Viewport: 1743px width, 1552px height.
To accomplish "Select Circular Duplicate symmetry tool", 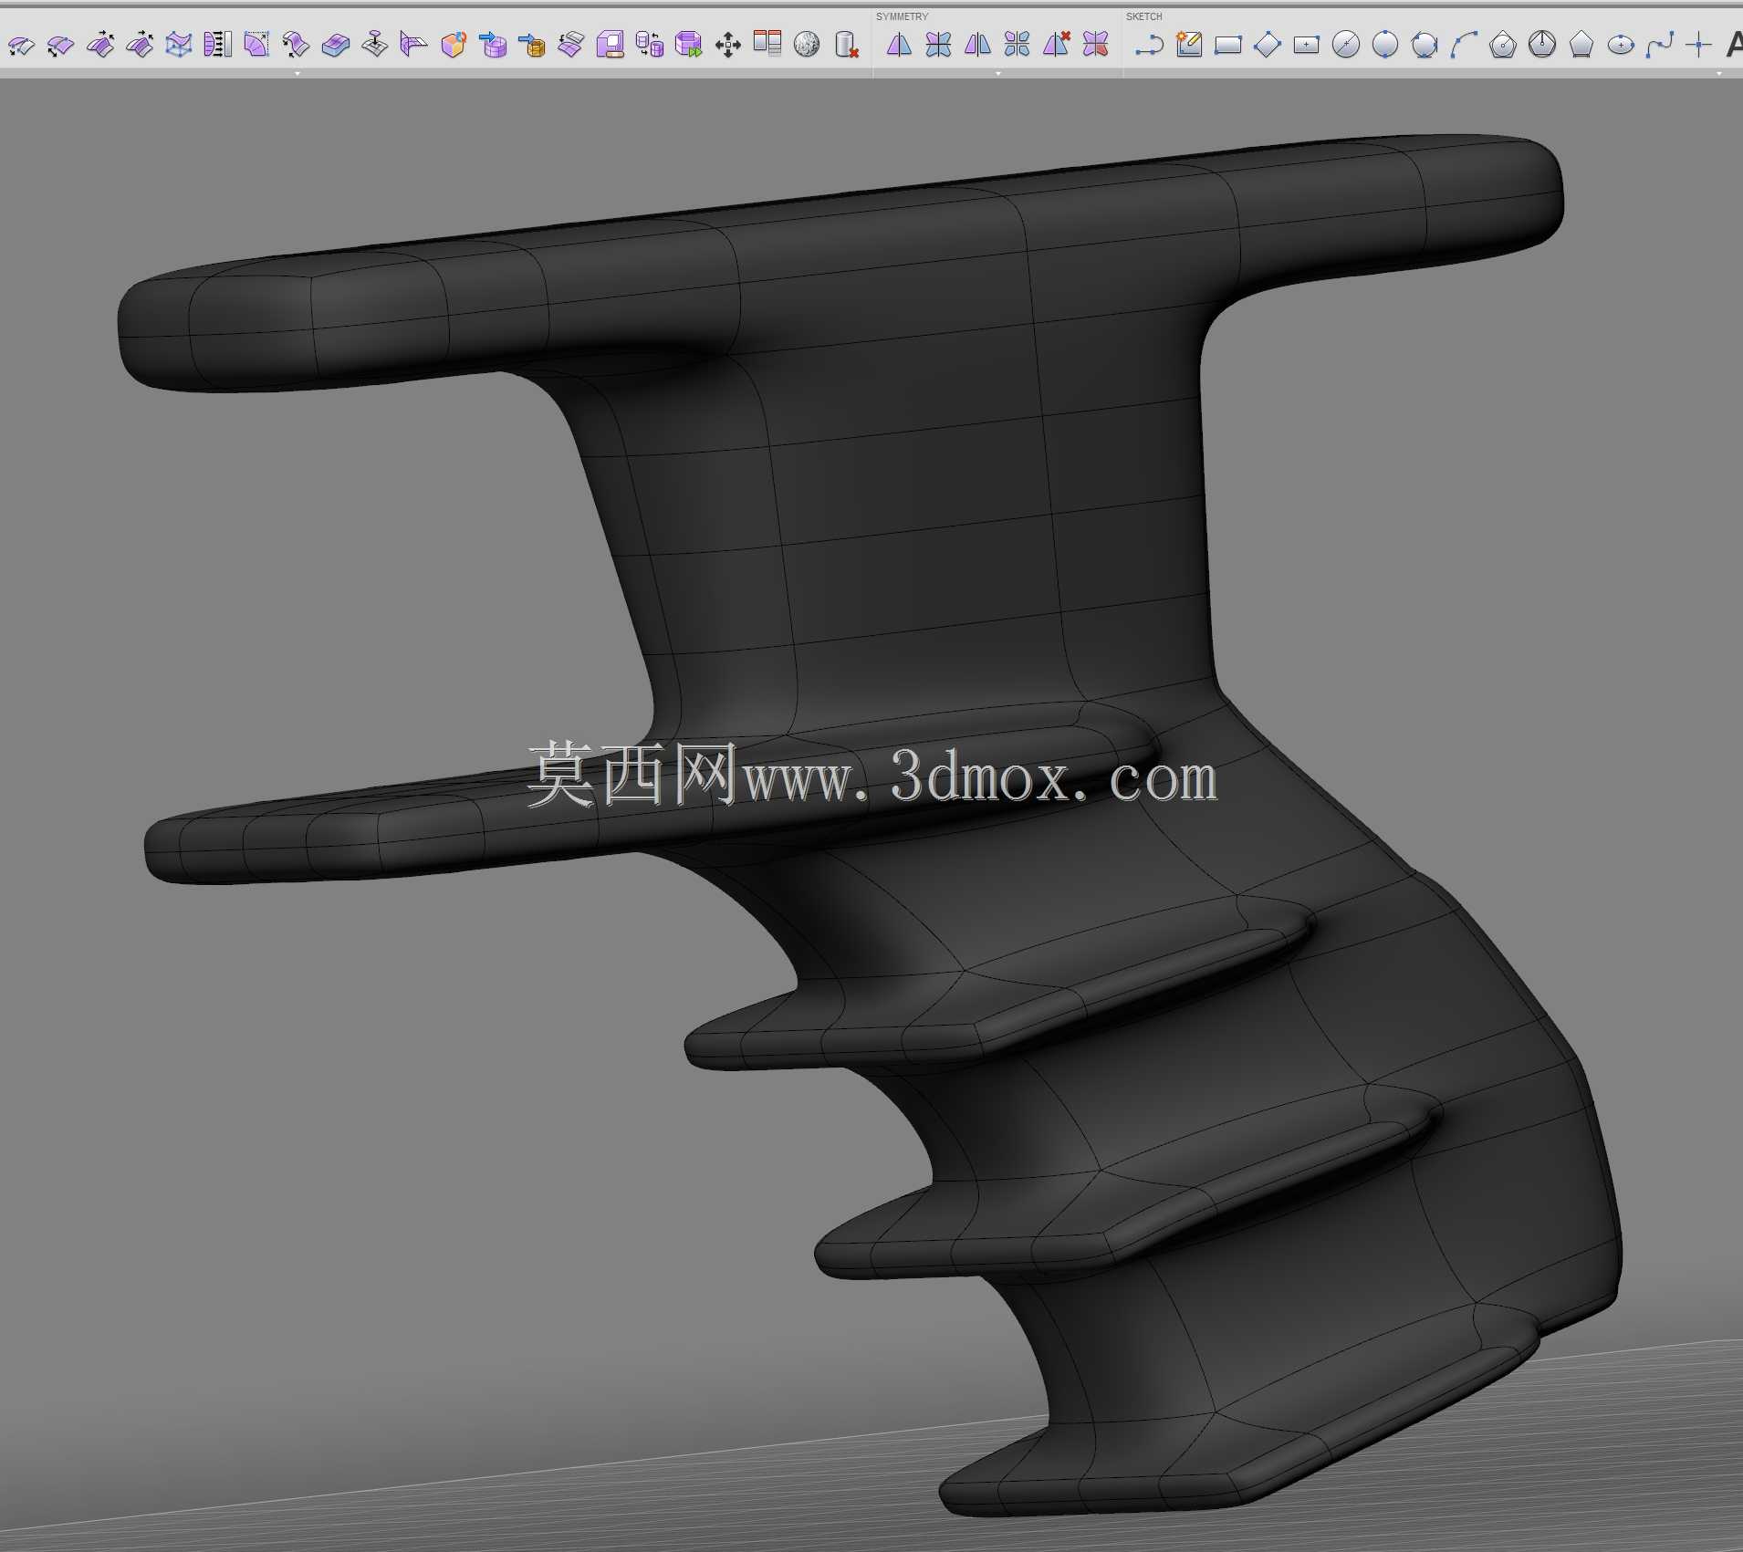I will pyautogui.click(x=1017, y=44).
